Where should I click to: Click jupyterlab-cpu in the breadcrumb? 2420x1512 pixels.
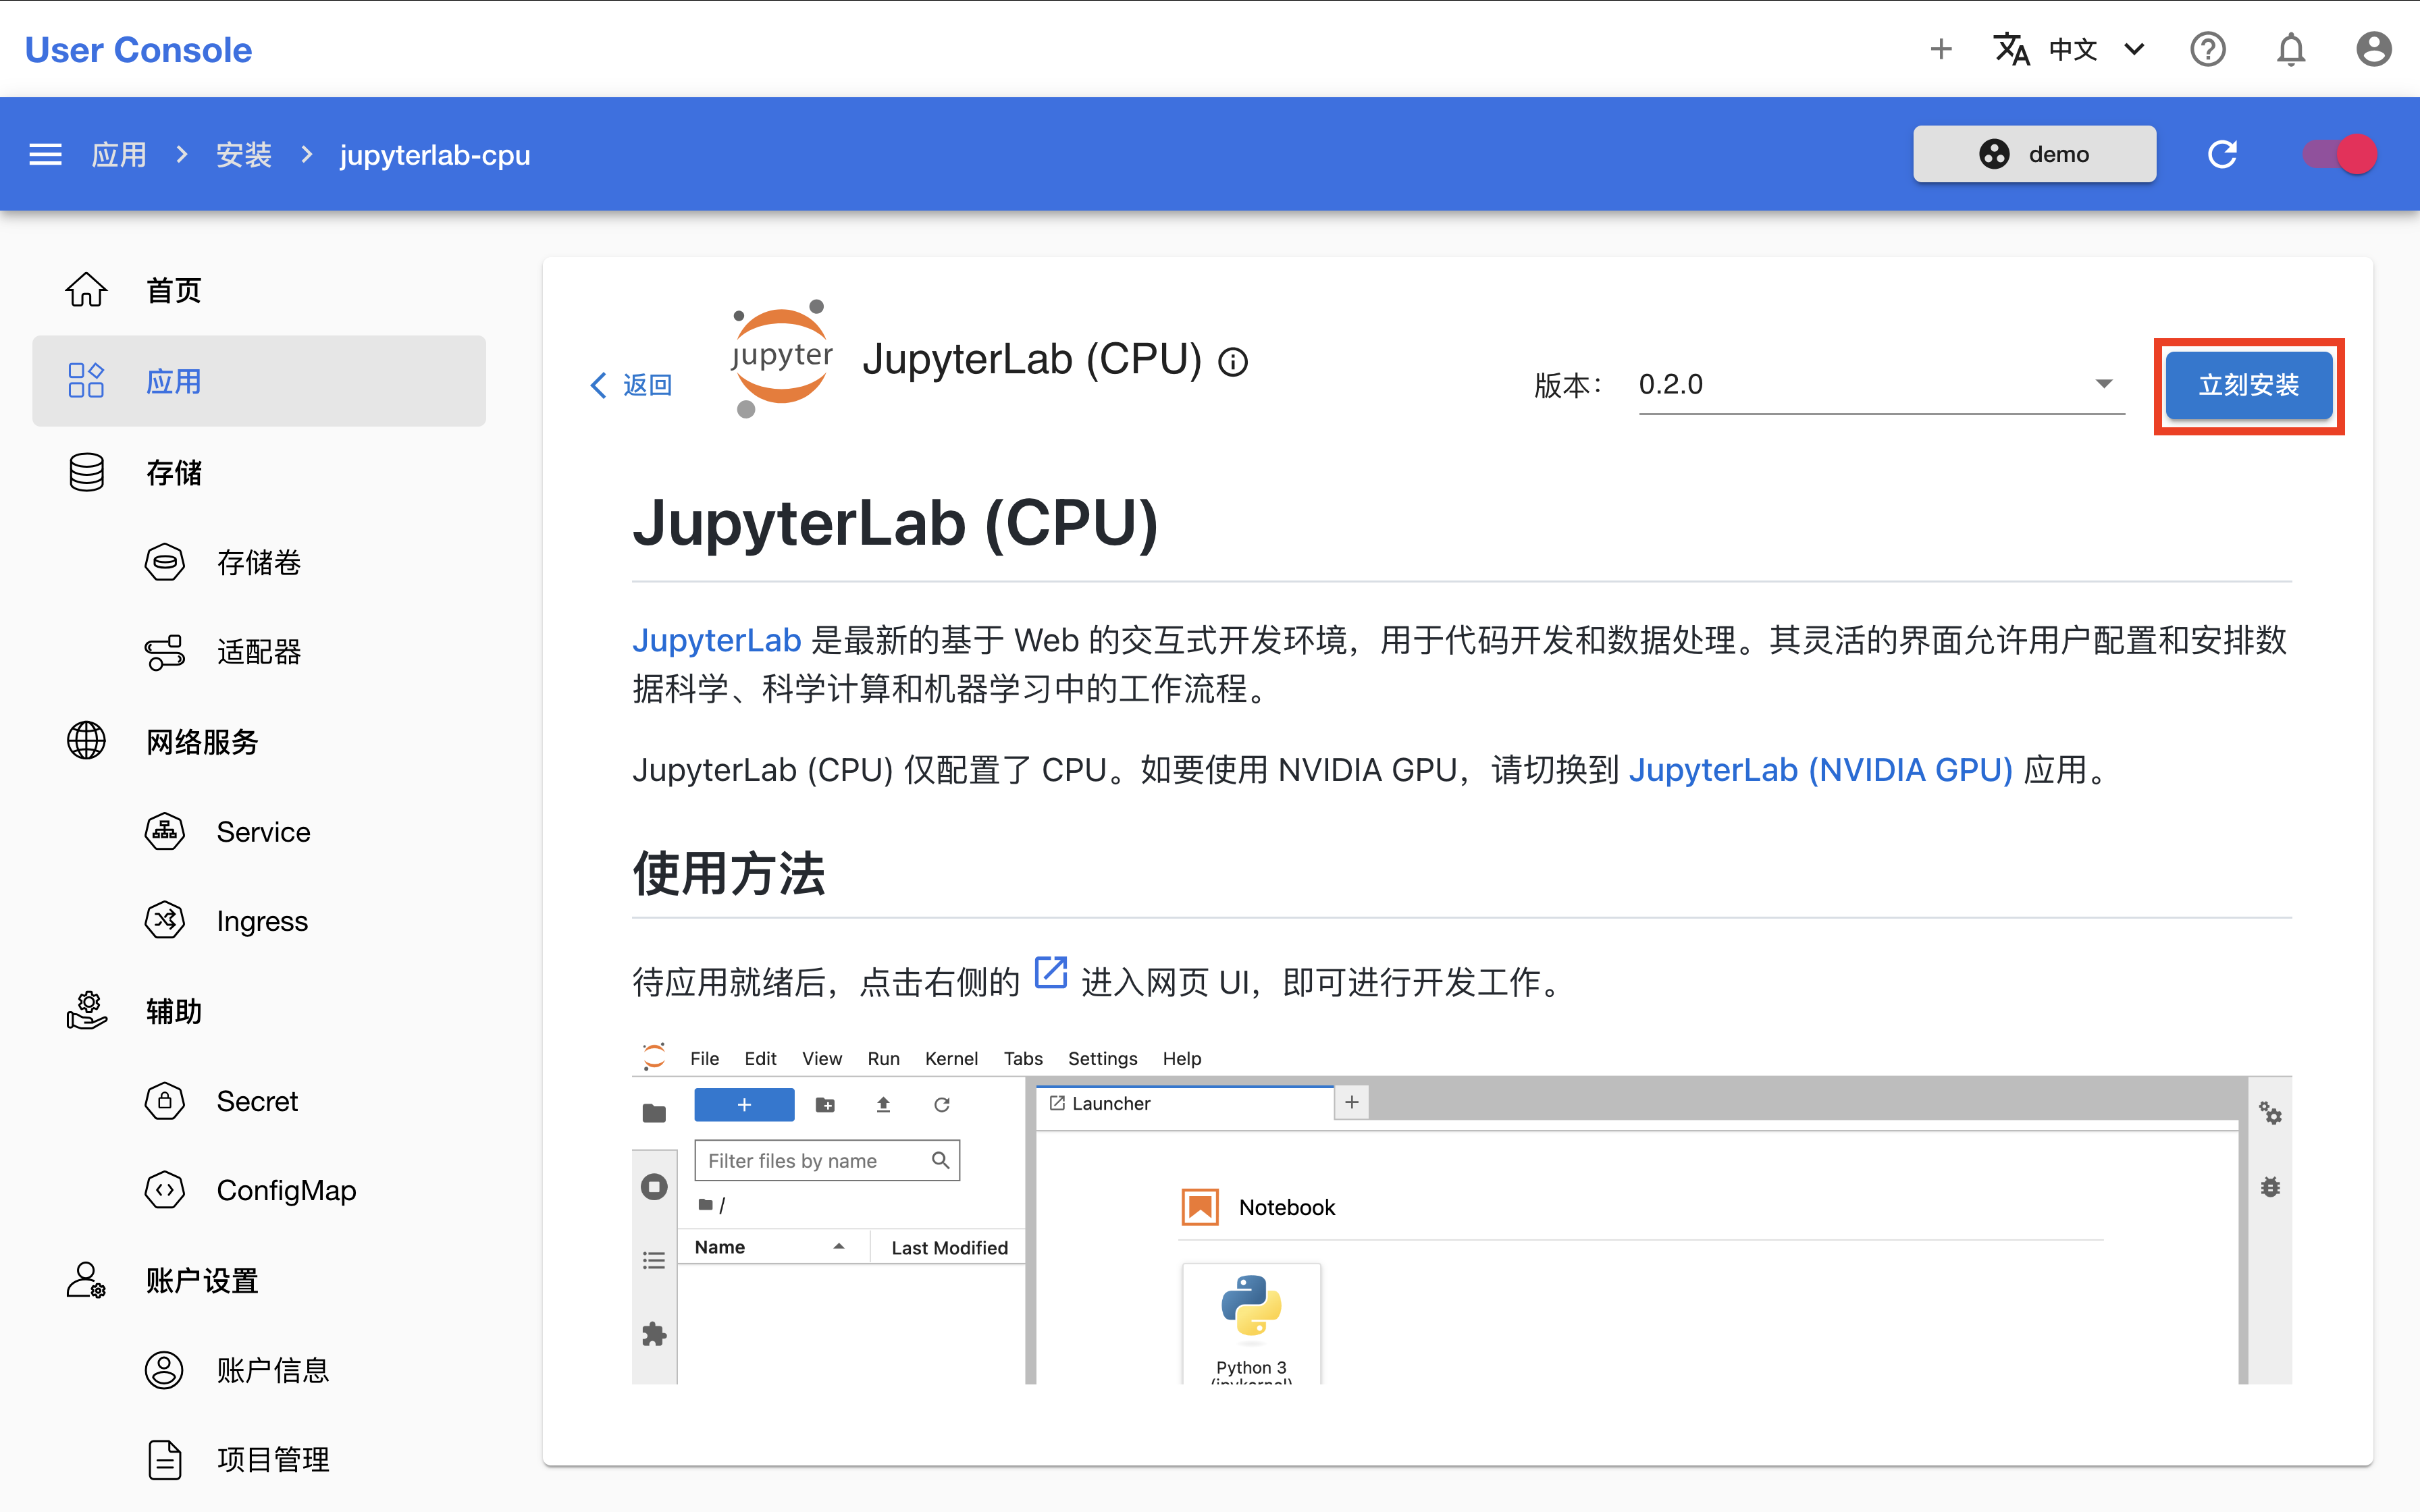[x=435, y=155]
